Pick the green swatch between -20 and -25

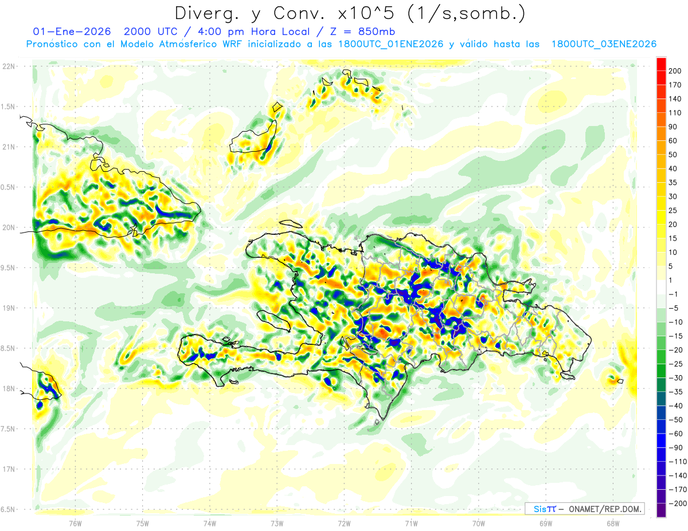click(661, 357)
